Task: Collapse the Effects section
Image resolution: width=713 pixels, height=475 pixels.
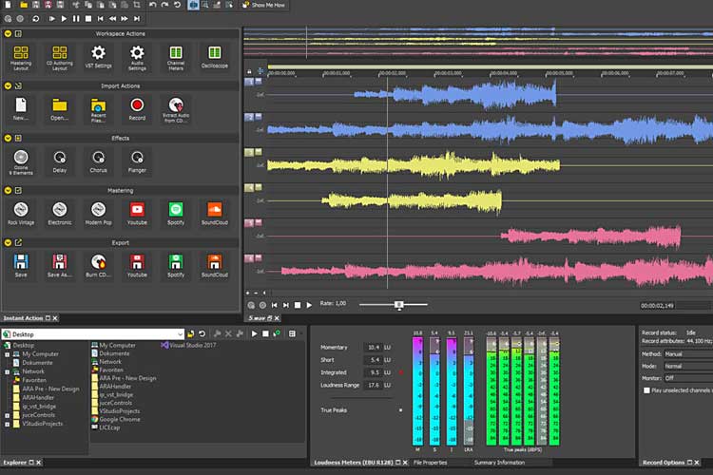Action: [8, 138]
